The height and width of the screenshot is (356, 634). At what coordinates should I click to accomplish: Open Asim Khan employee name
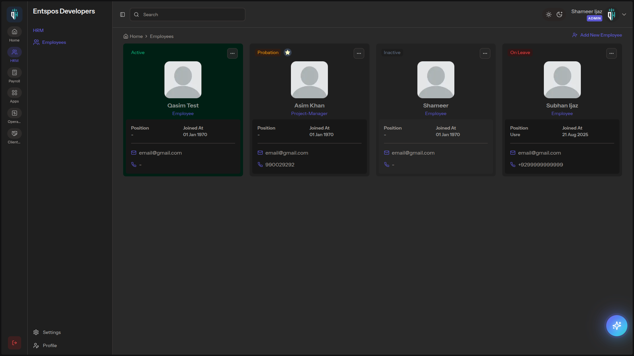pos(309,105)
